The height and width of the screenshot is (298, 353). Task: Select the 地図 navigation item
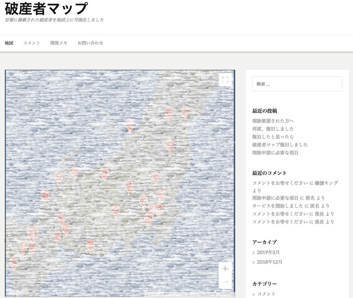coord(9,43)
